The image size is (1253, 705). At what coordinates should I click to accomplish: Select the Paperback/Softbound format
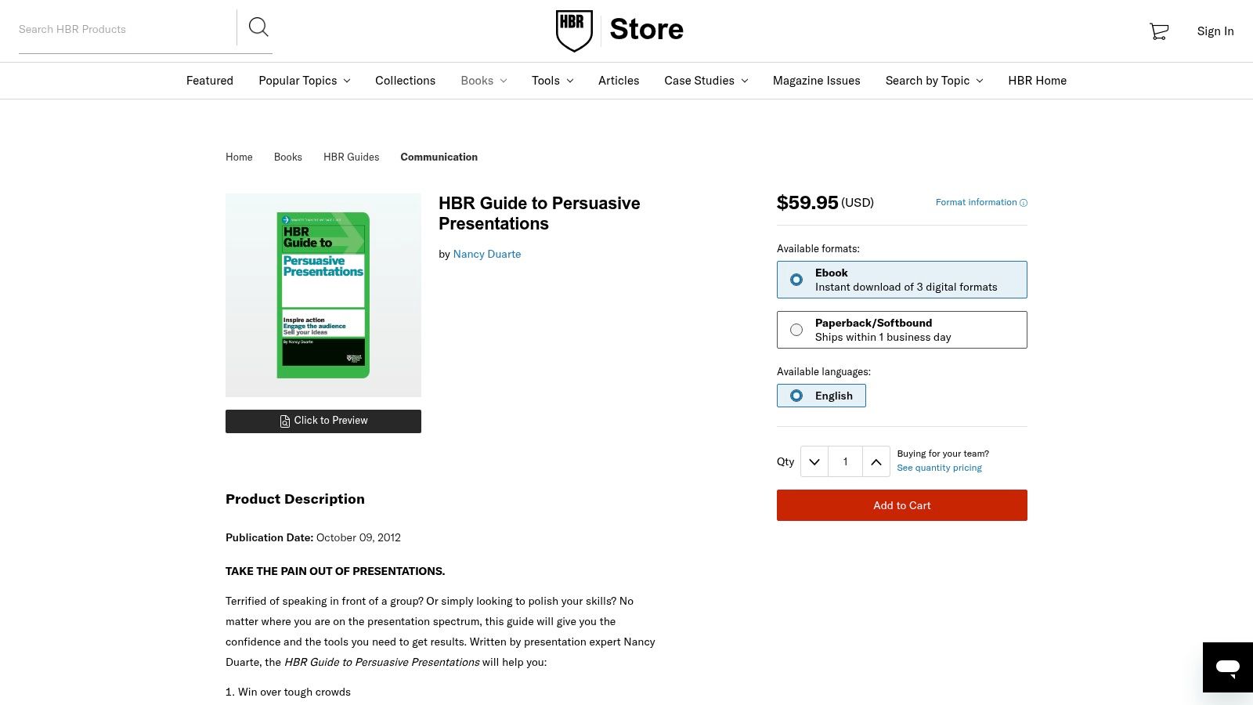796,330
